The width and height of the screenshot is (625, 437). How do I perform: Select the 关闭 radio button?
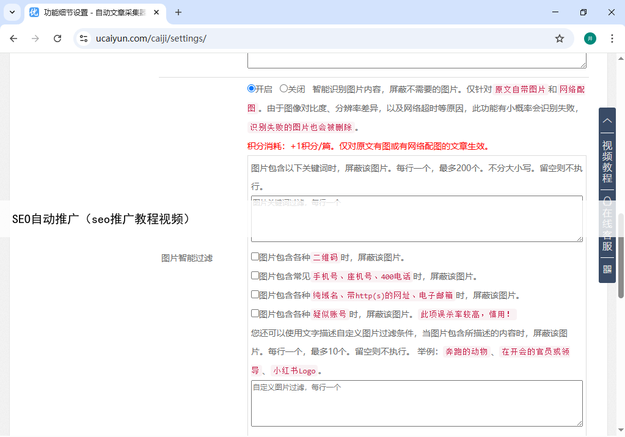(x=283, y=89)
